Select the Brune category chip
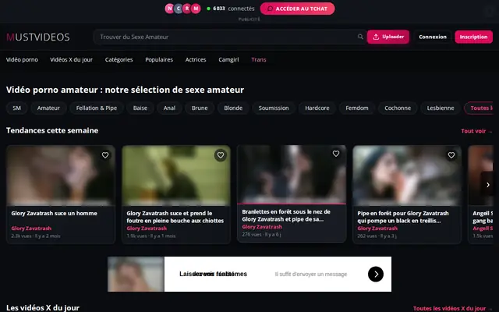 (x=200, y=108)
